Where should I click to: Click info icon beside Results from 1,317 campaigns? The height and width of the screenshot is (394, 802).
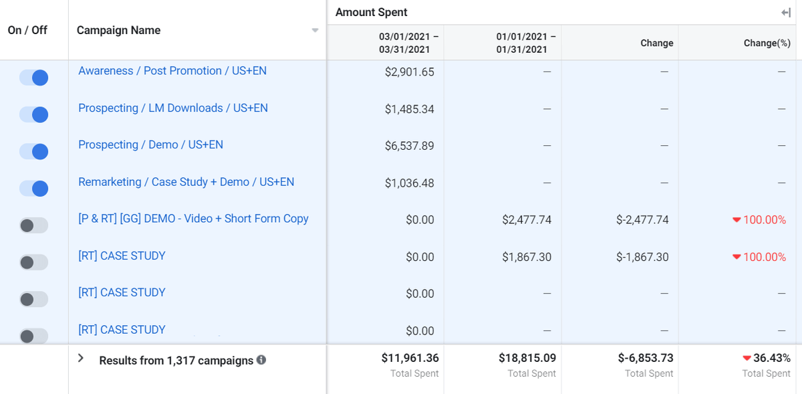click(x=261, y=360)
